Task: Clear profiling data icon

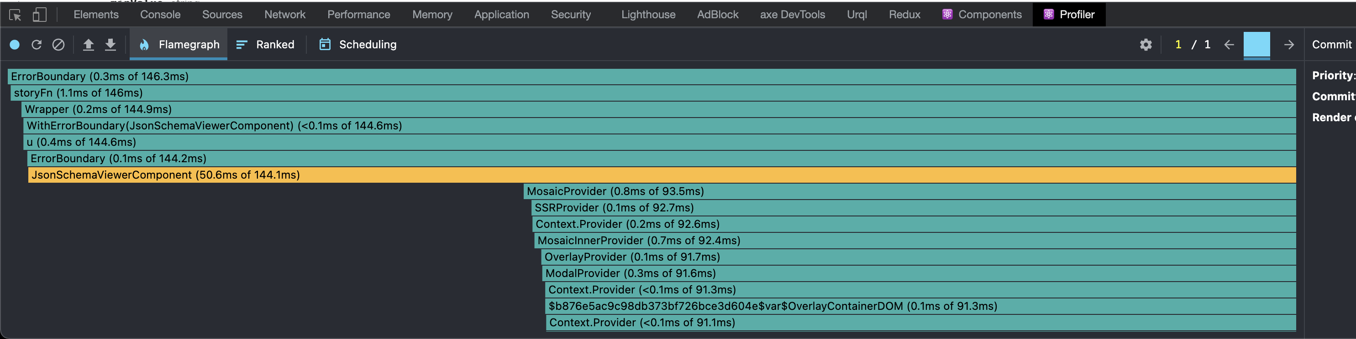Action: tap(58, 45)
